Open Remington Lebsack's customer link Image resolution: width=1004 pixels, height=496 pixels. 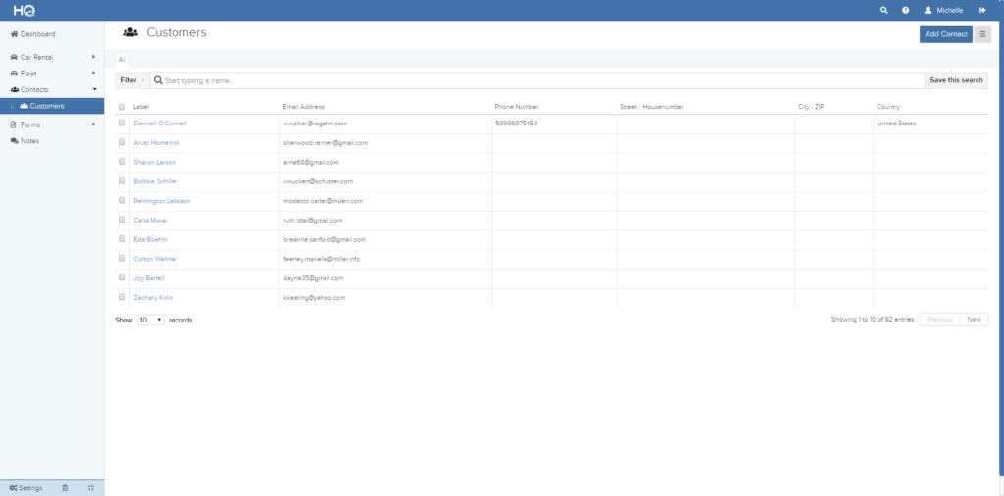click(x=162, y=201)
